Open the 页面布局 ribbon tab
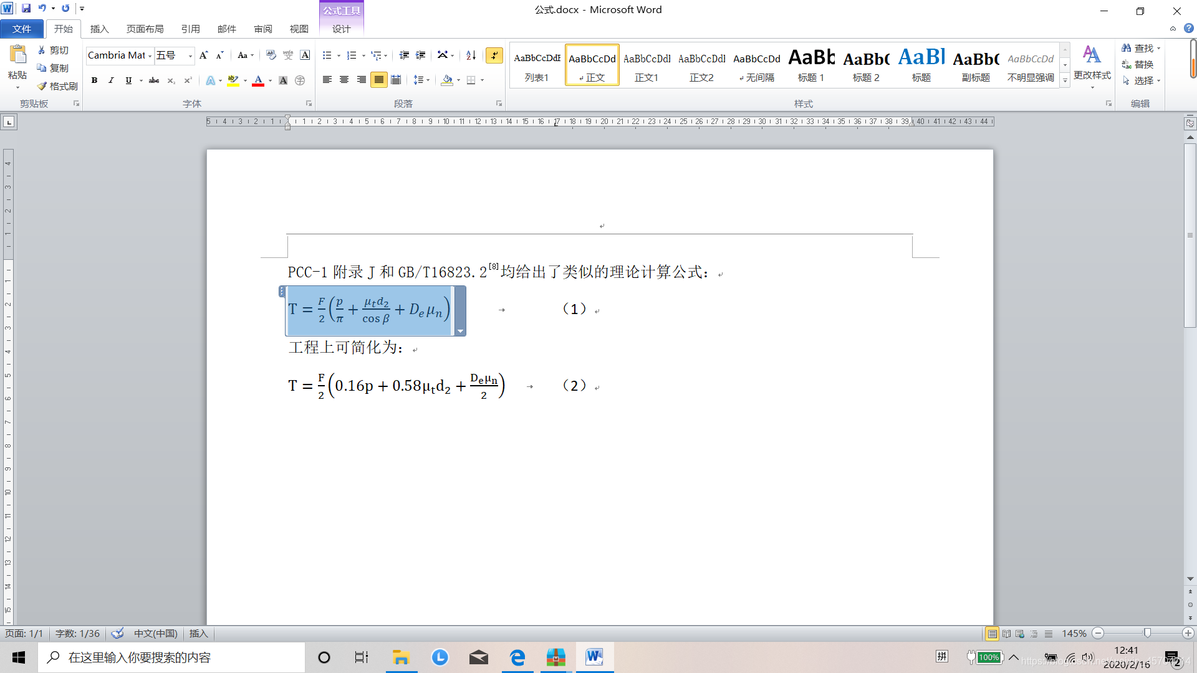Image resolution: width=1197 pixels, height=673 pixels. (145, 29)
